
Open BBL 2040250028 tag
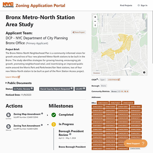tap(128, 103)
